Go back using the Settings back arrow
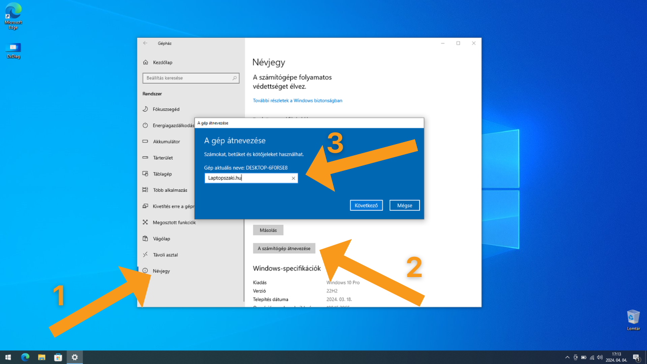This screenshot has height=364, width=647. click(x=146, y=43)
